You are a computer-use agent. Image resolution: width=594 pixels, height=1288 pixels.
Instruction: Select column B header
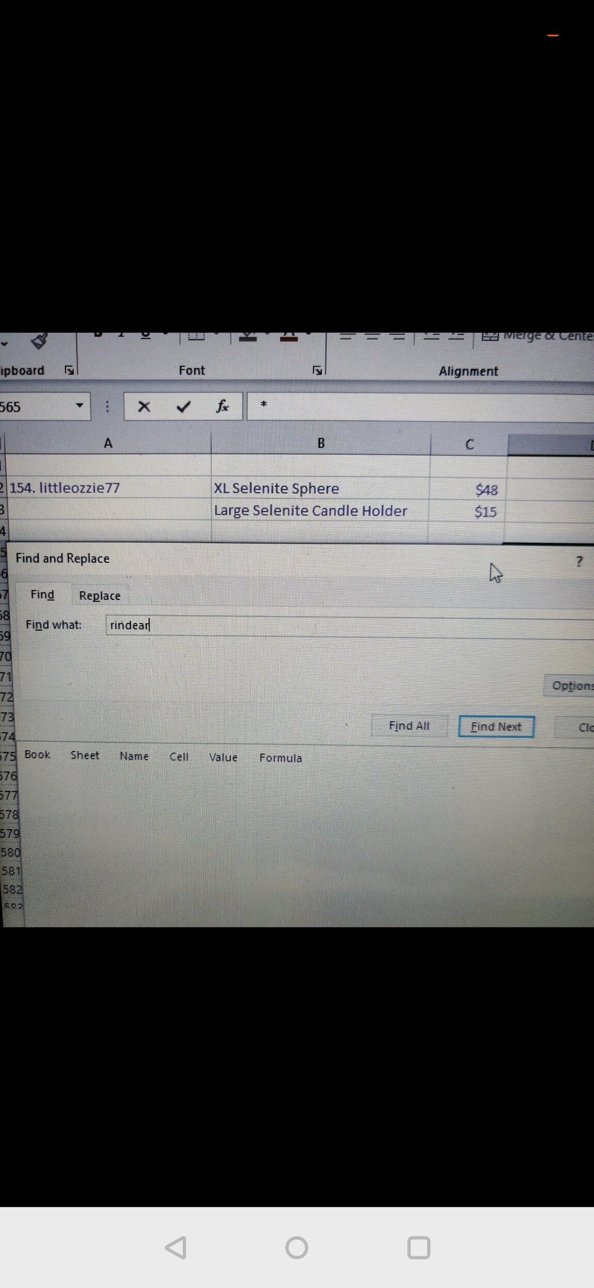(321, 444)
